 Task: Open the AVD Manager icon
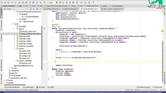click(x=77, y=2)
